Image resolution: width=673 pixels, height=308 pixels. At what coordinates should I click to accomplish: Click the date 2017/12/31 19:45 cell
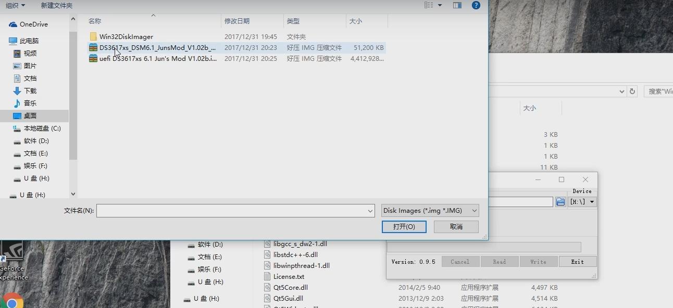pos(251,37)
